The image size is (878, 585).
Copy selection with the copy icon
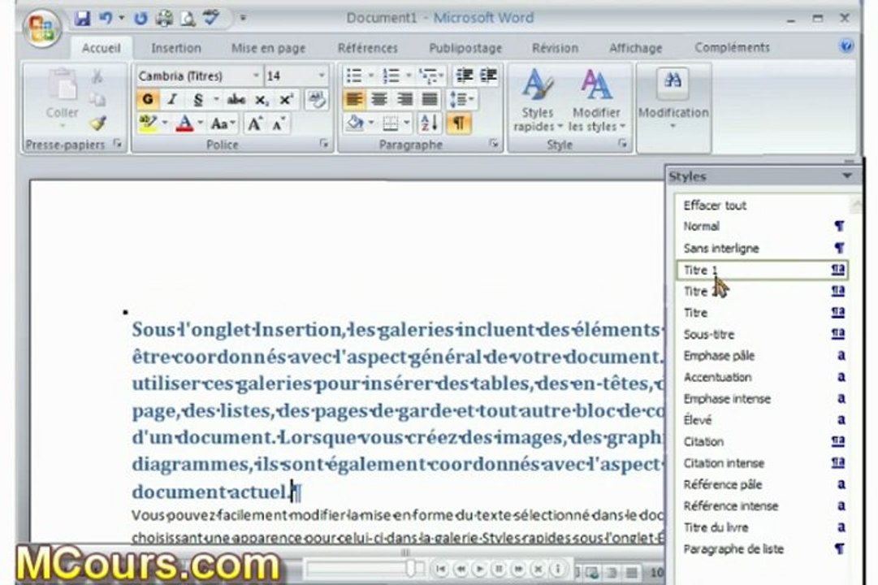[x=98, y=100]
